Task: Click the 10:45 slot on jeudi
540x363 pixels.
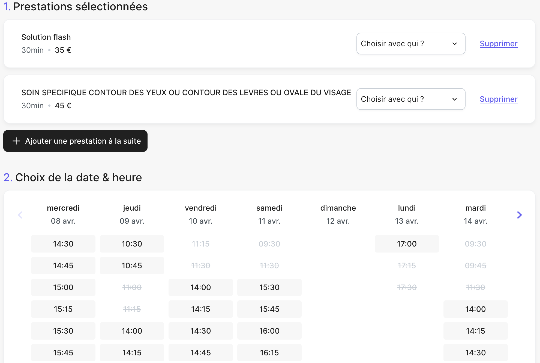Action: click(x=132, y=266)
